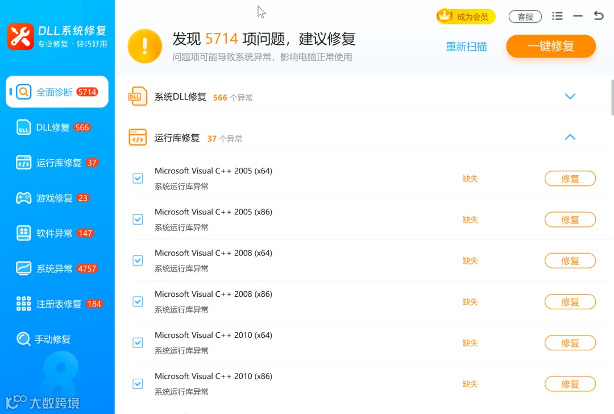The image size is (614, 414).
Task: Uncheck Microsoft Visual C++ 2005 (x64)
Action: coord(138,179)
